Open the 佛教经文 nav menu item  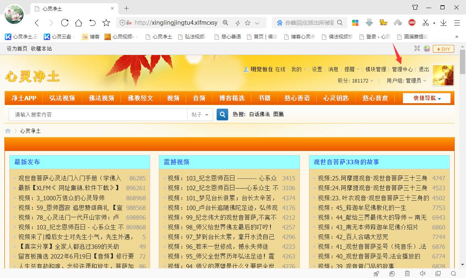(140, 98)
